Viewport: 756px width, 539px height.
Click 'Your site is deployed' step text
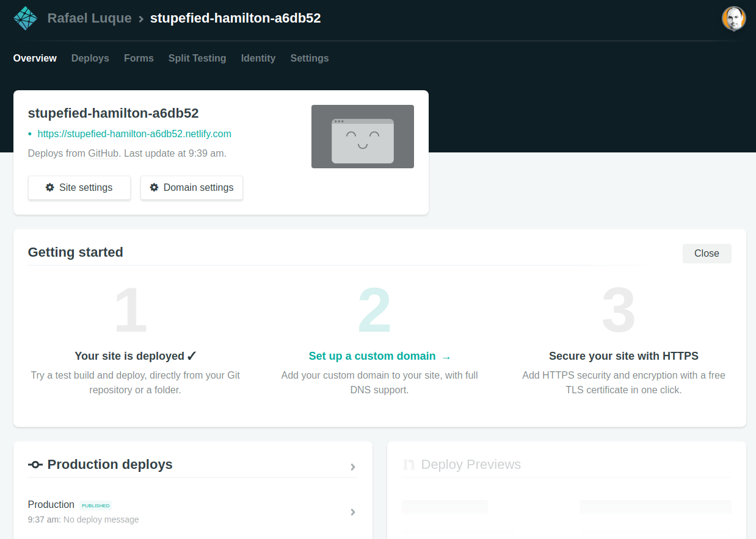click(136, 356)
